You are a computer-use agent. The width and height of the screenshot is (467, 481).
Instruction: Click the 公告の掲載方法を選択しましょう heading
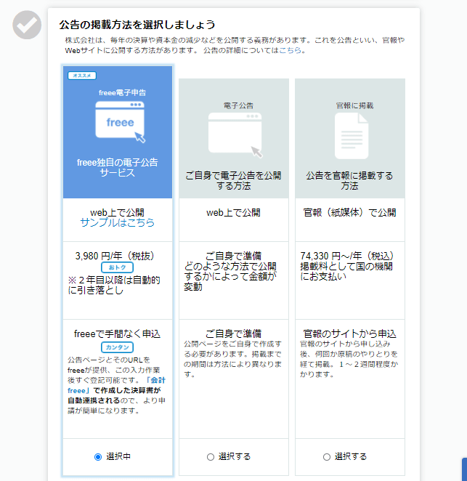coord(137,25)
